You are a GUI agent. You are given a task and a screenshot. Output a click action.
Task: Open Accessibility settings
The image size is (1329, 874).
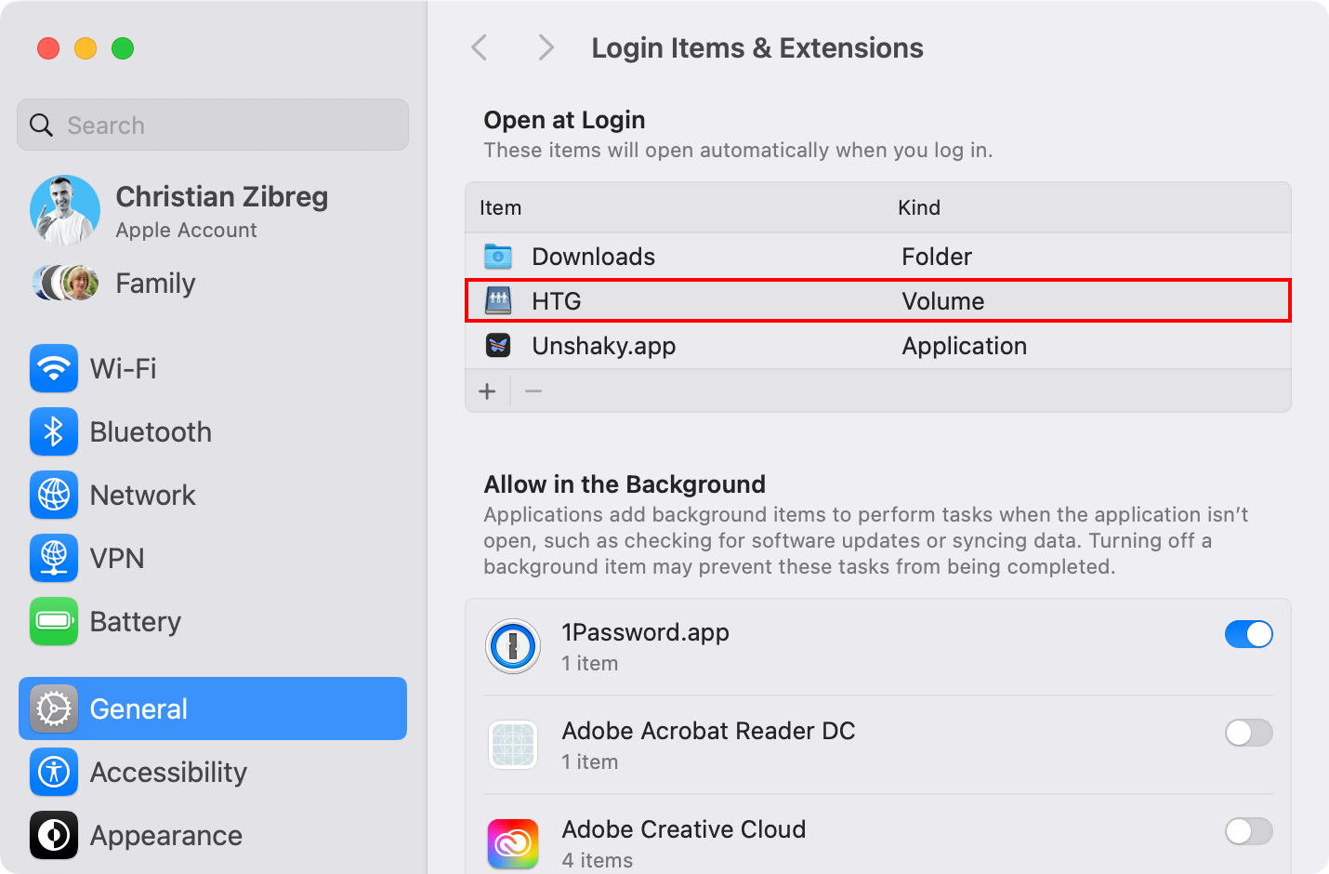(x=167, y=772)
